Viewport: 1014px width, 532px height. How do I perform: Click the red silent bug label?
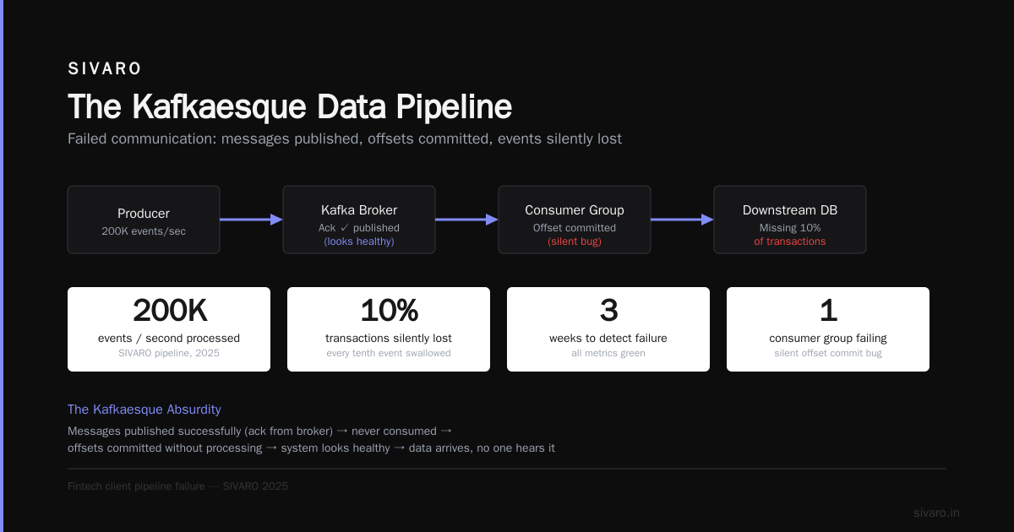click(x=575, y=242)
